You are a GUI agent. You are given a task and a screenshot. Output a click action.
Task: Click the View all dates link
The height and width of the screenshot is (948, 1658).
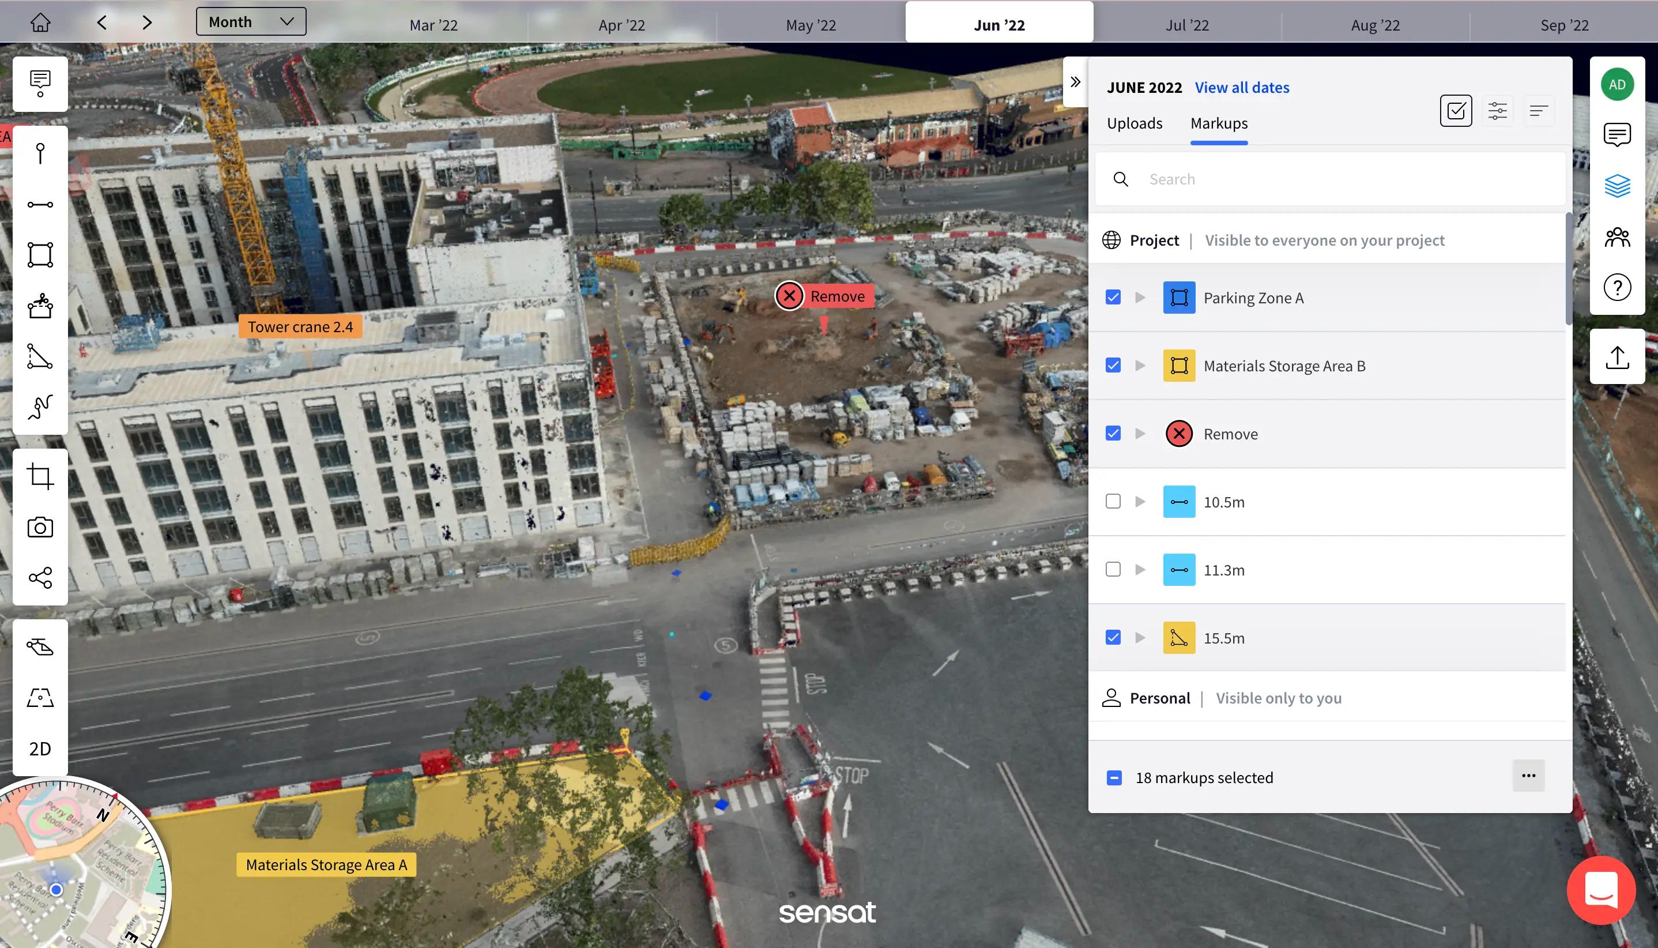click(1241, 87)
